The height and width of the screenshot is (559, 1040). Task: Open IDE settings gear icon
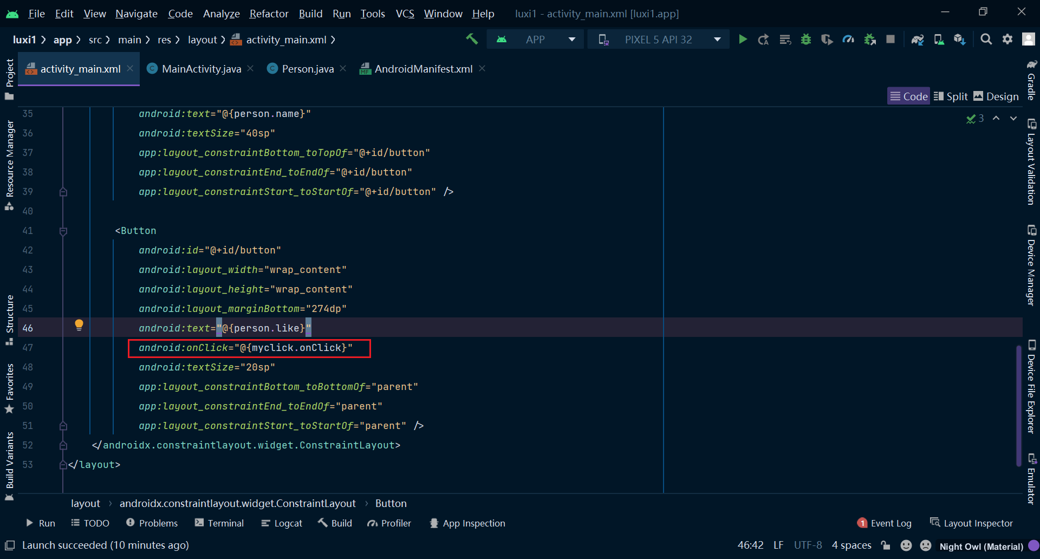(1007, 39)
